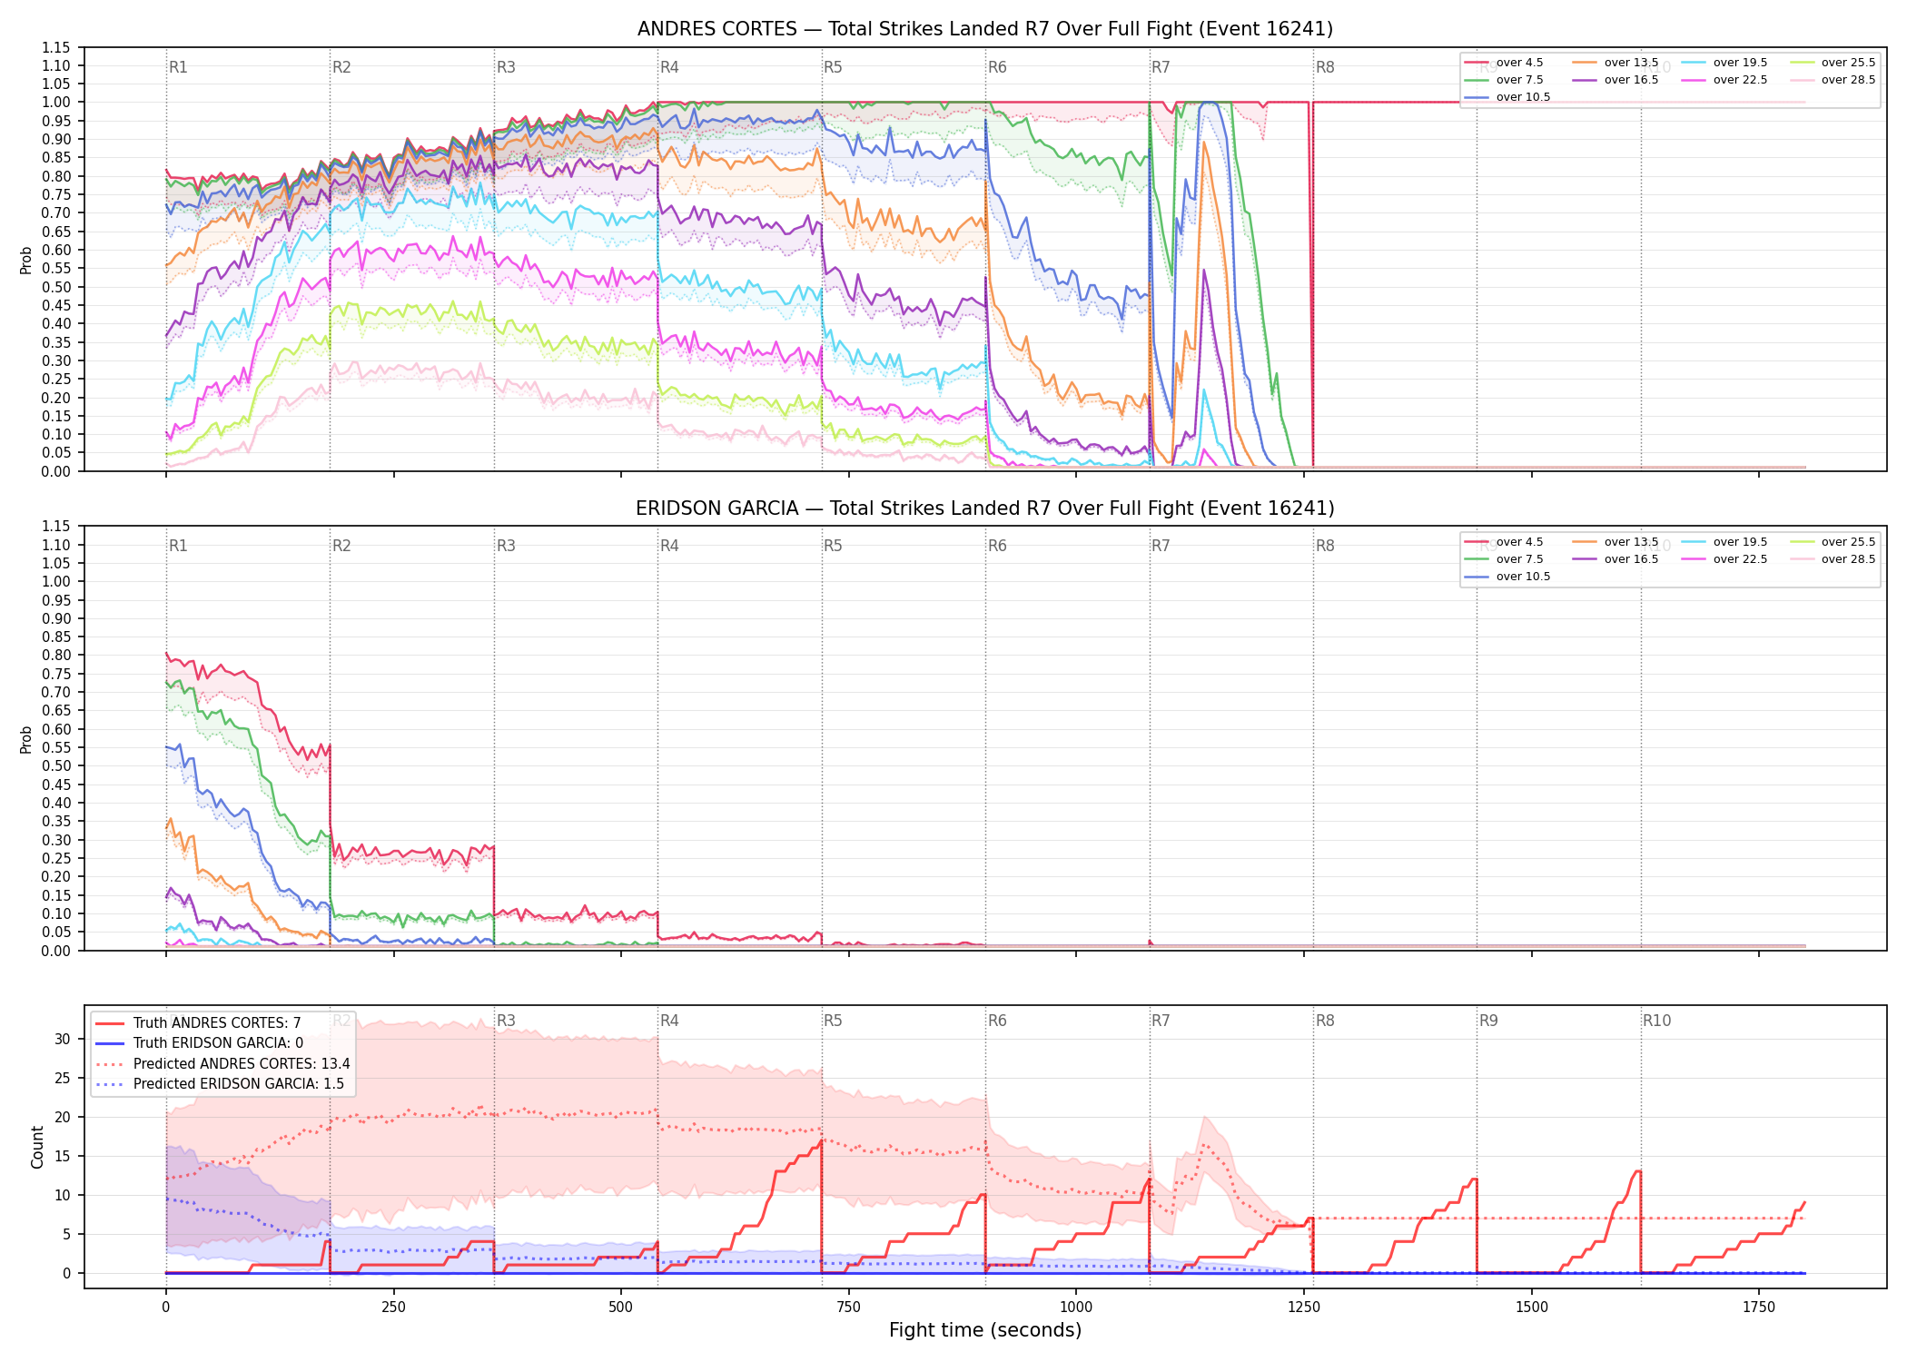The image size is (1907, 1362).
Task: Click the R9 round marker in bottom chart
Action: tap(1488, 1021)
